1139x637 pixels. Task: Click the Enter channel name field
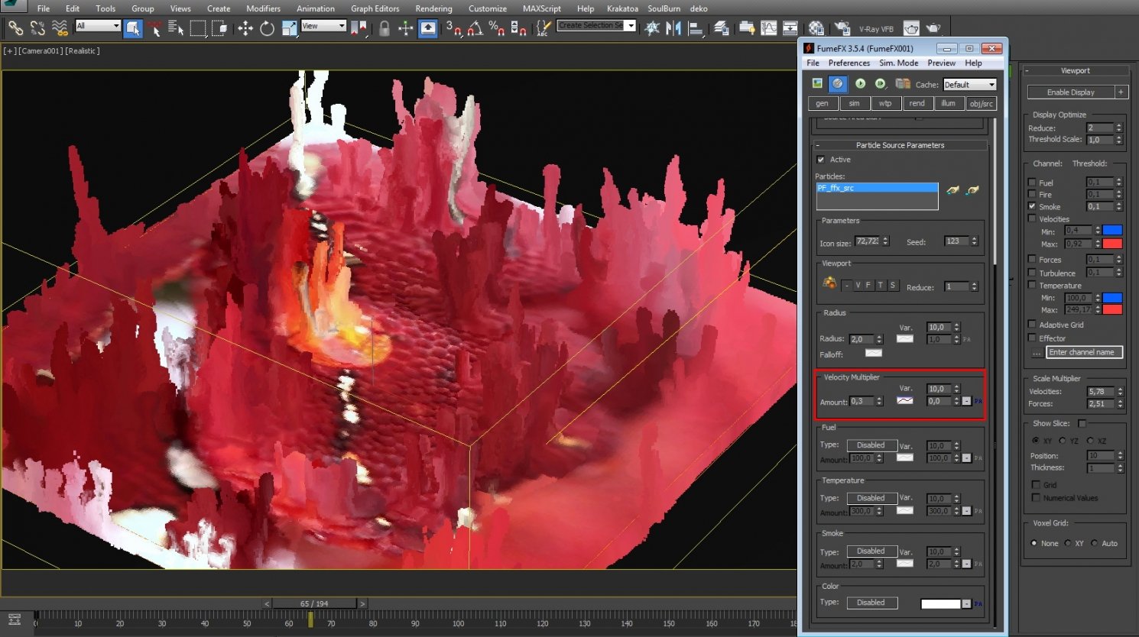[x=1084, y=352]
